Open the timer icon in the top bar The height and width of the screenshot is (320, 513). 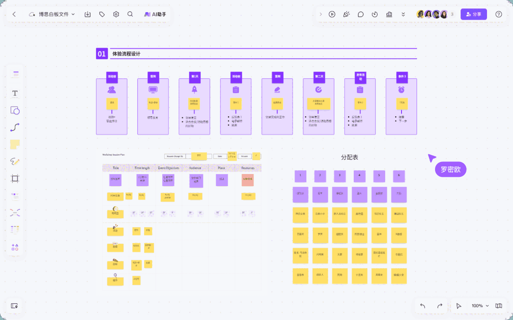374,14
